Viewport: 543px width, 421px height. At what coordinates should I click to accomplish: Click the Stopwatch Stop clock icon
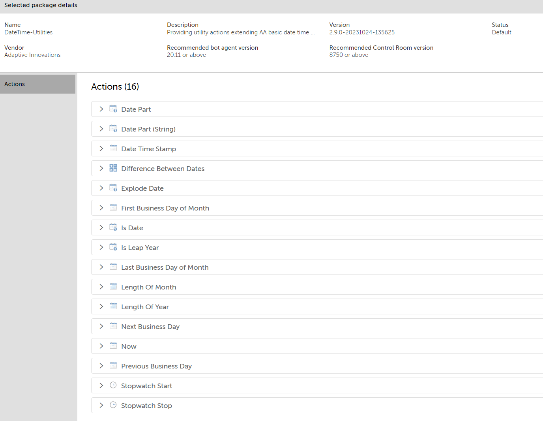pos(113,405)
